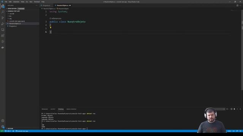The width and height of the screenshot is (243, 136).
Task: Click the split editor icon at top right
Action: click(x=237, y=5)
